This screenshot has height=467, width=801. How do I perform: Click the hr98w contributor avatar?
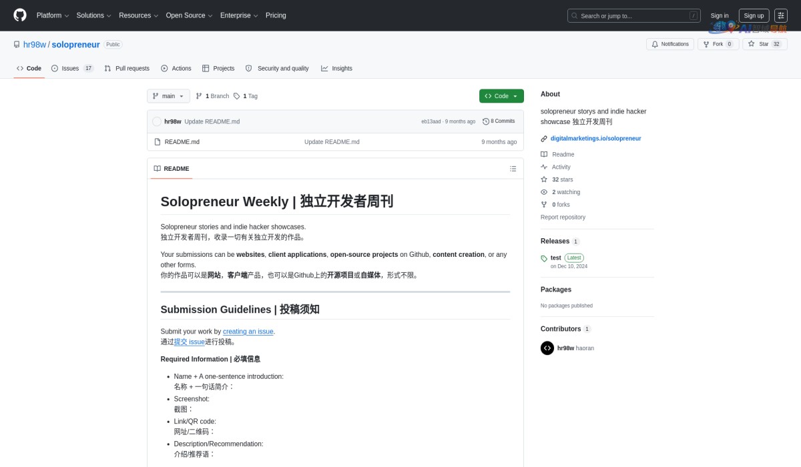(547, 348)
